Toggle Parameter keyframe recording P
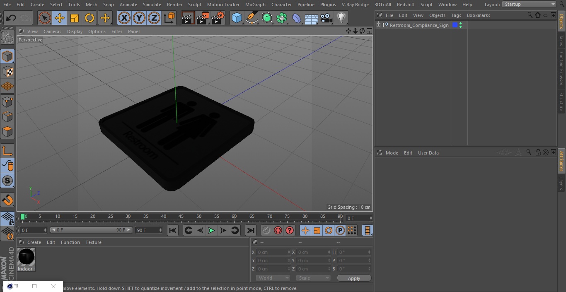Image resolution: width=566 pixels, height=292 pixels. point(340,230)
